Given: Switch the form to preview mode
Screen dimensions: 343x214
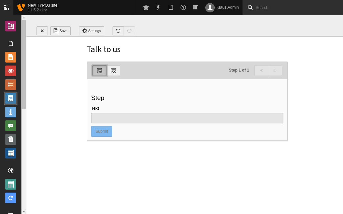Looking at the screenshot, I should (99, 71).
